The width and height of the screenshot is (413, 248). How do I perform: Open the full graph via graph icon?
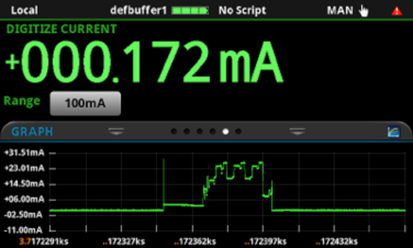pos(393,132)
